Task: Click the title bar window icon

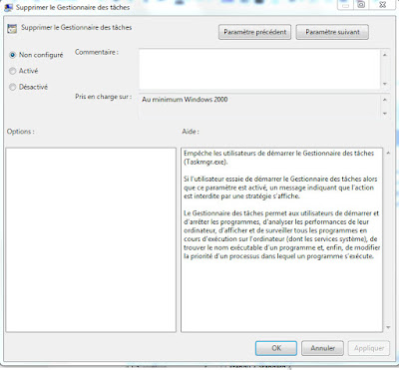Action: [x=8, y=7]
